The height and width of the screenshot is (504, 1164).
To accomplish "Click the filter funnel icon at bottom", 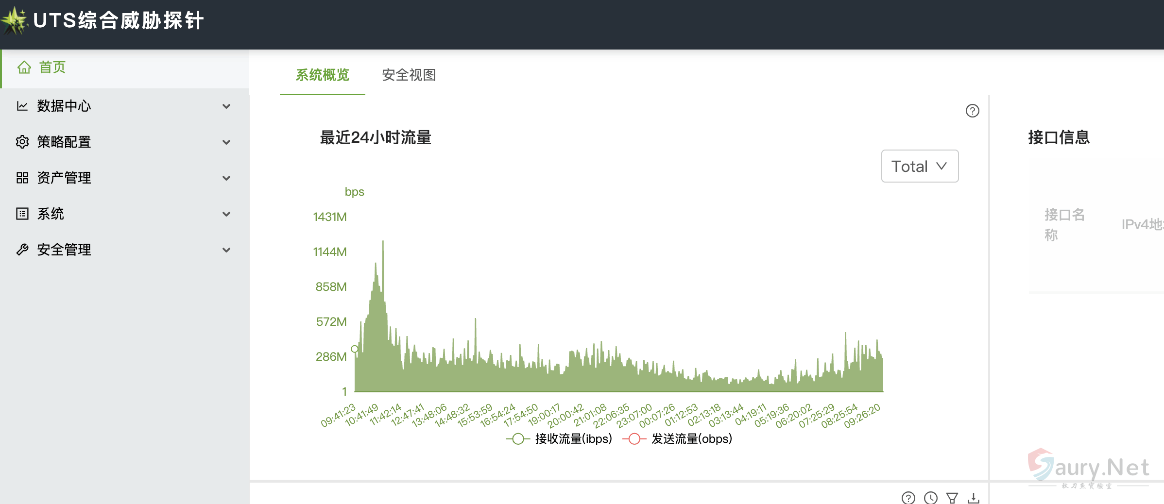I will click(x=952, y=498).
